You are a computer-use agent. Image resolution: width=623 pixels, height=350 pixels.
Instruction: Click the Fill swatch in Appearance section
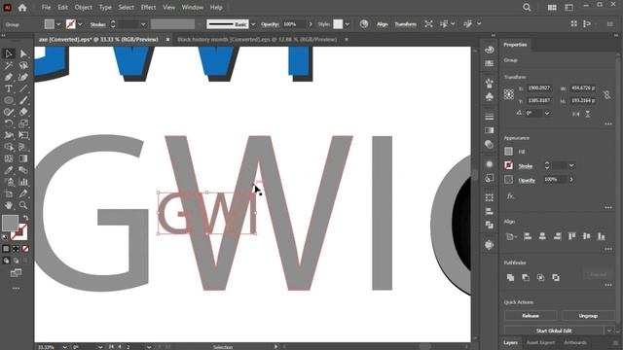[x=508, y=152]
